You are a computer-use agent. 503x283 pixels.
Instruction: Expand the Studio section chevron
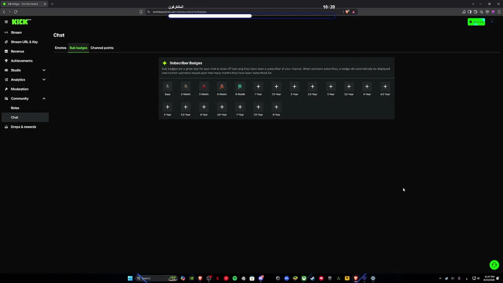coord(44,70)
